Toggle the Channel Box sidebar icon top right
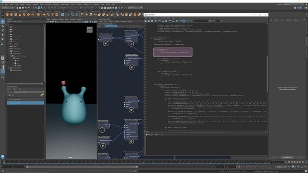This screenshot has width=308, height=173. (306, 8)
